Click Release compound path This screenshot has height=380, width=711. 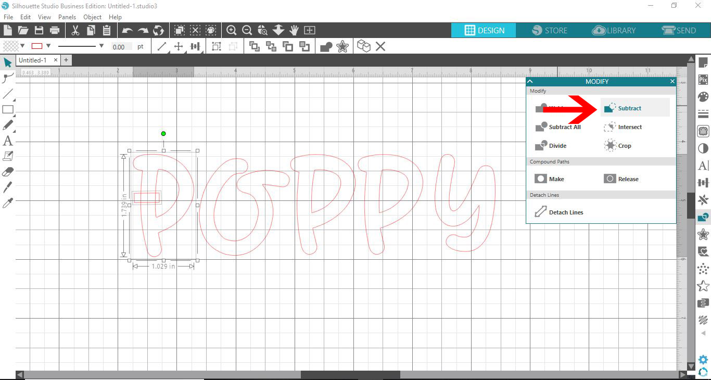[x=621, y=179]
